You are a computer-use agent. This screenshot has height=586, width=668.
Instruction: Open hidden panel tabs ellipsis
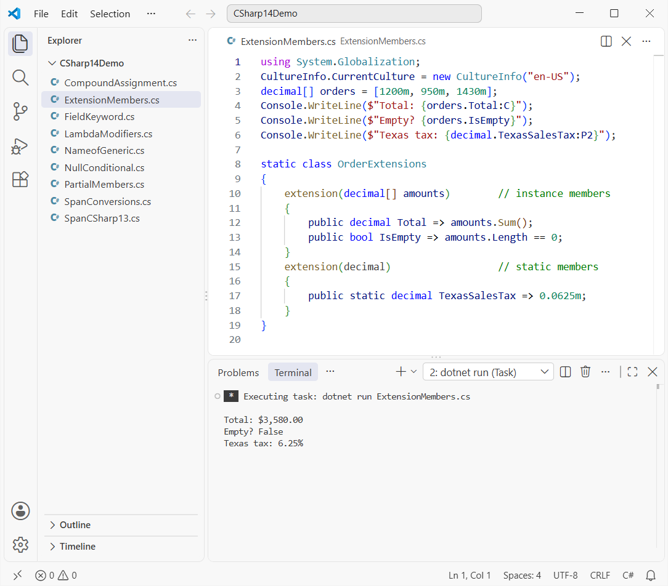click(x=330, y=372)
